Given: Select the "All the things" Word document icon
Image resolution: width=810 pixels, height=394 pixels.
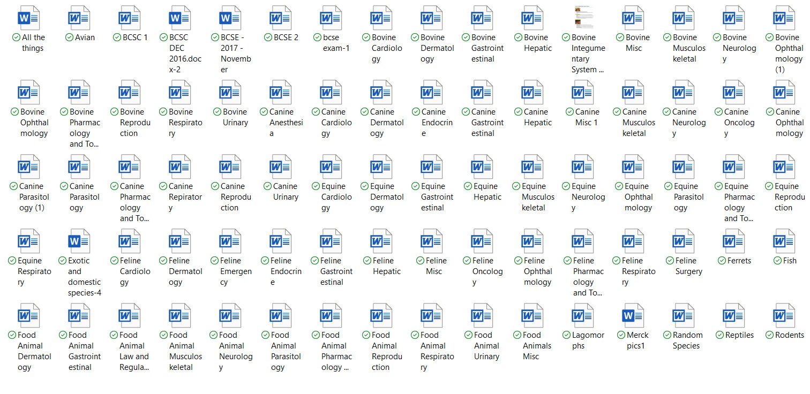Looking at the screenshot, I should [x=29, y=18].
